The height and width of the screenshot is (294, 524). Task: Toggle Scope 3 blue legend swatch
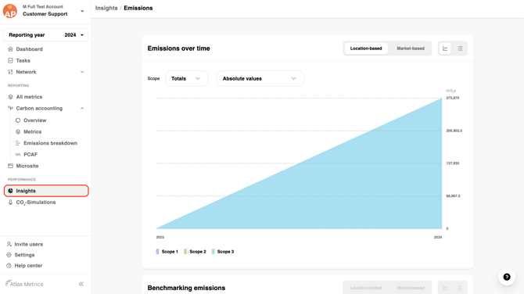(213, 252)
